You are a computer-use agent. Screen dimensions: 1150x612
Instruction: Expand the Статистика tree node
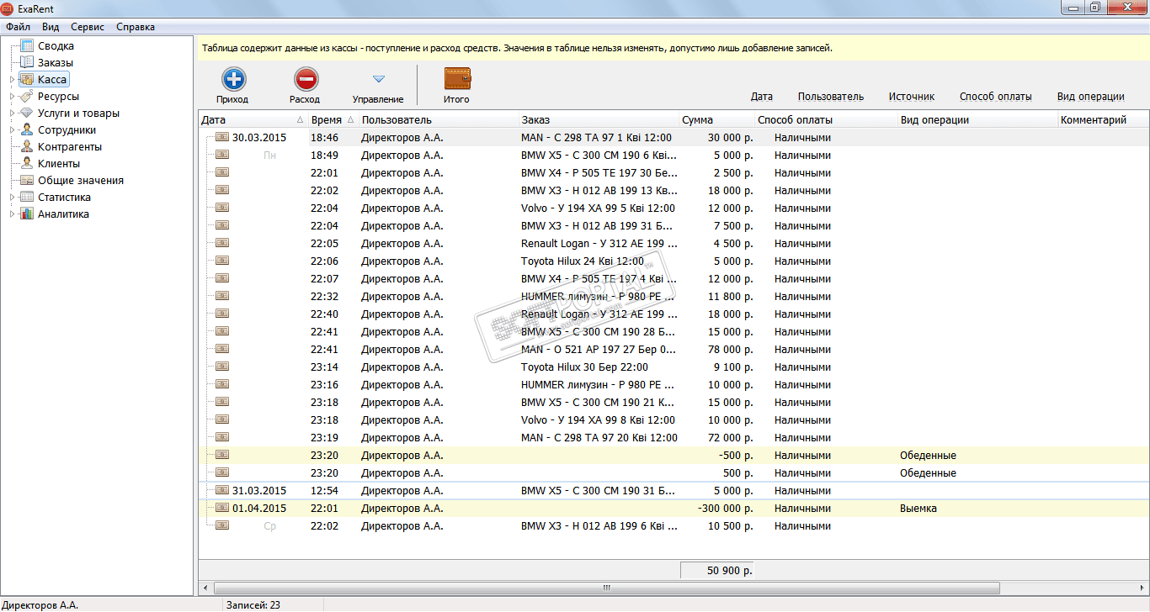pos(12,198)
